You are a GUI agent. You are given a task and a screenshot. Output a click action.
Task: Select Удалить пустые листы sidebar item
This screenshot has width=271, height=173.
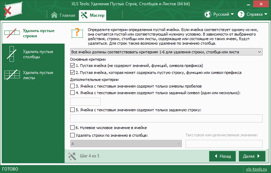(x=33, y=75)
